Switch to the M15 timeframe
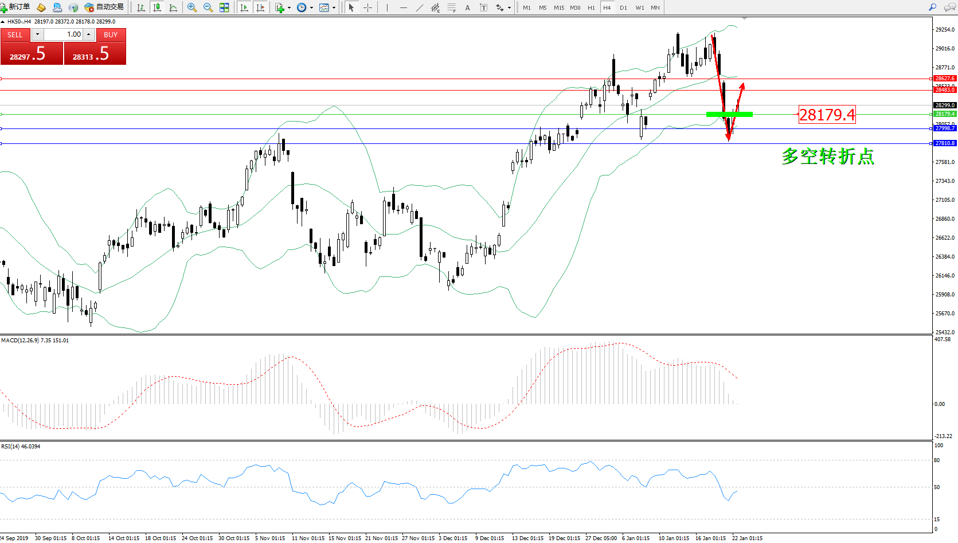 click(559, 7)
